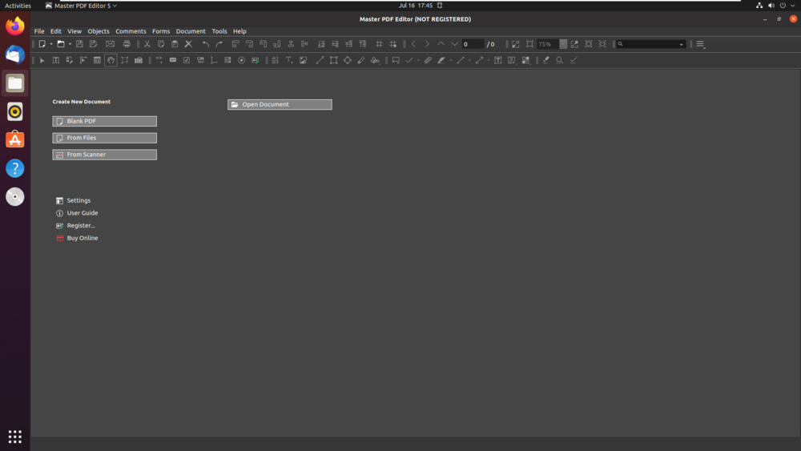
Task: Open the Document menu
Action: [191, 31]
